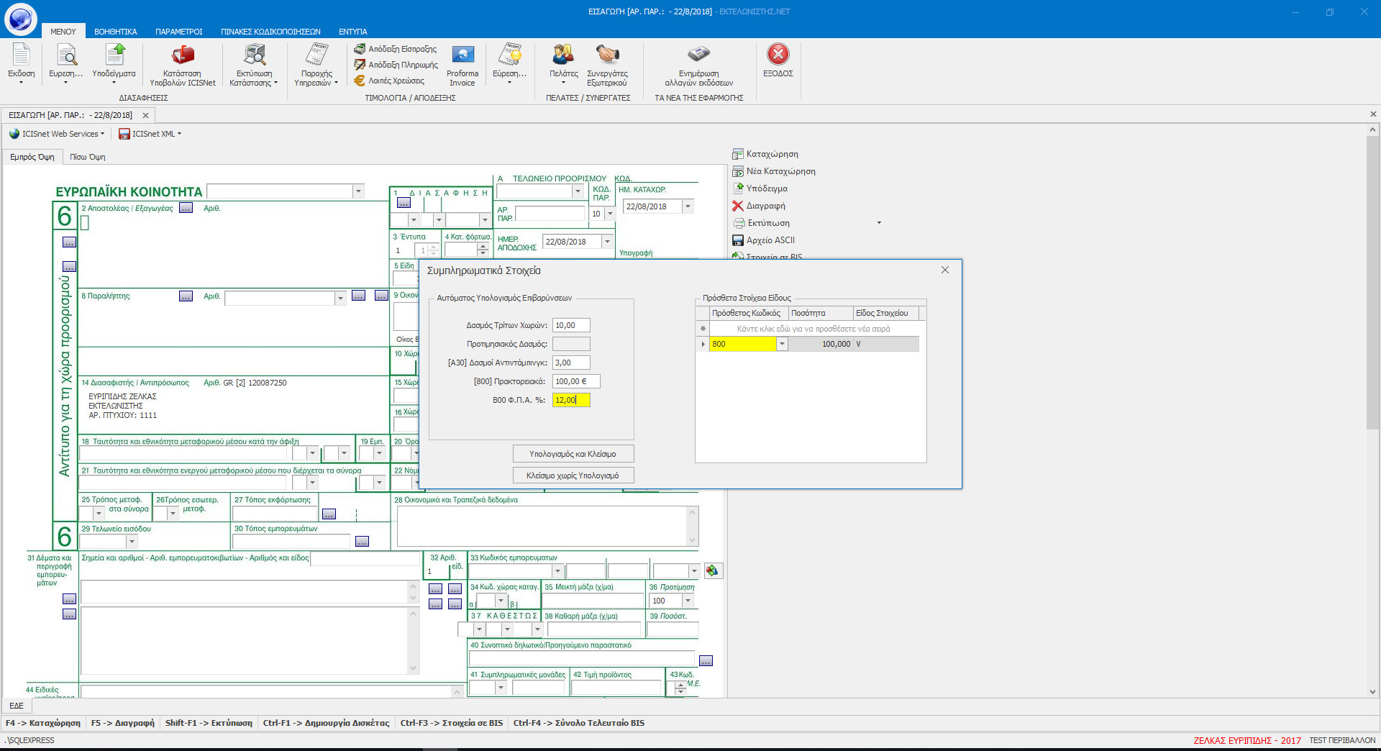Click the red ΕΞΟΔΟΣ exit icon
Screen dimensions: 1381x751
coord(778,55)
